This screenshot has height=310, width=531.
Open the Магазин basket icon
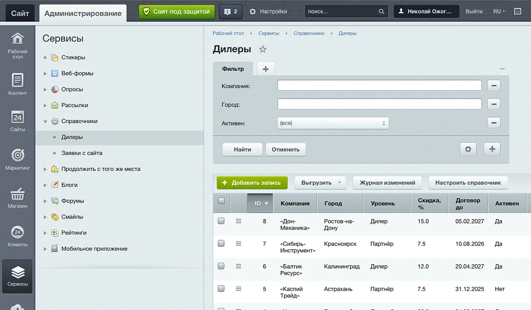[18, 198]
